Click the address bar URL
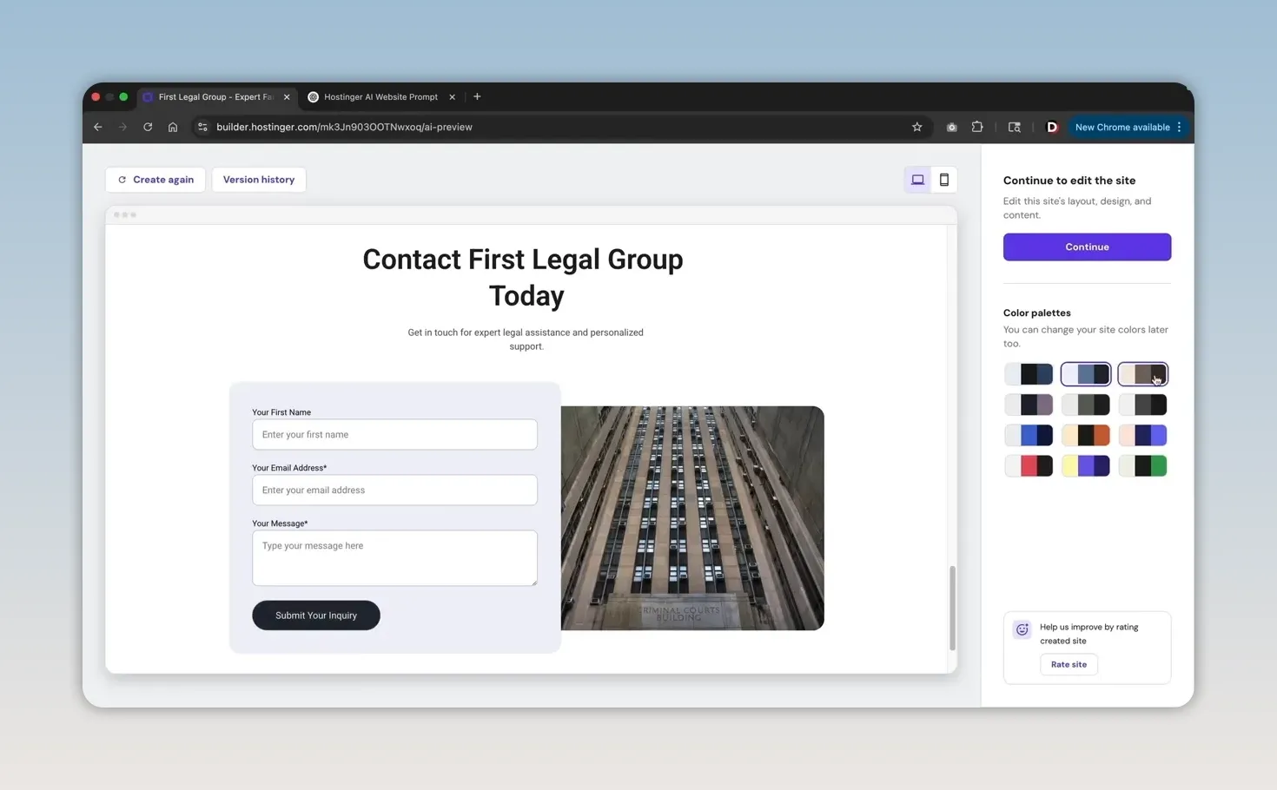 [x=344, y=127]
